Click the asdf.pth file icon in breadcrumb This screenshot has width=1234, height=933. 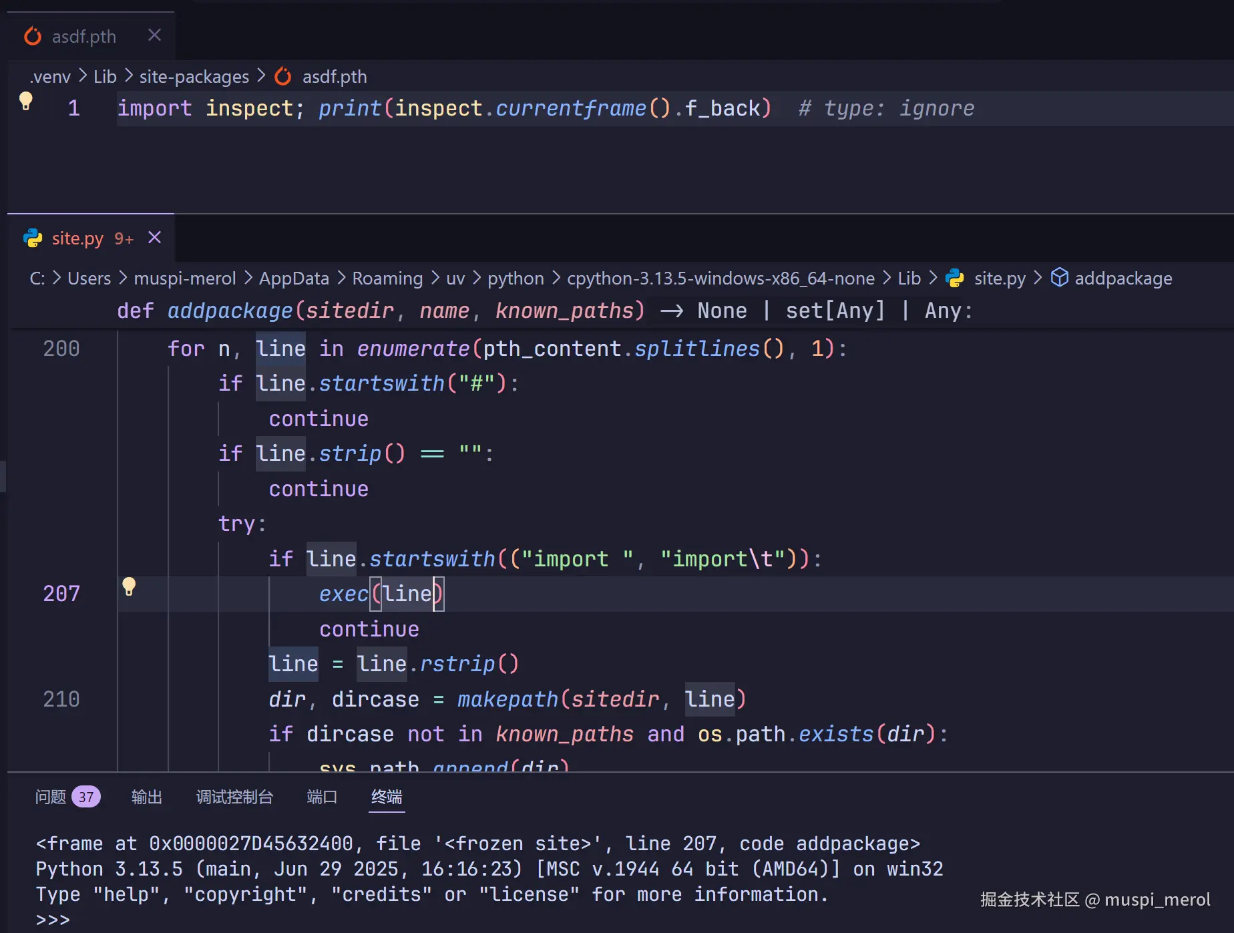(x=283, y=77)
